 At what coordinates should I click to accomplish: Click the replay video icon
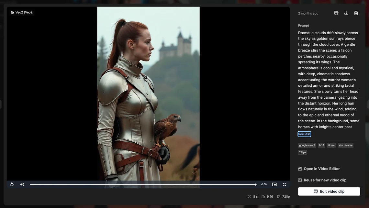[x=12, y=184]
